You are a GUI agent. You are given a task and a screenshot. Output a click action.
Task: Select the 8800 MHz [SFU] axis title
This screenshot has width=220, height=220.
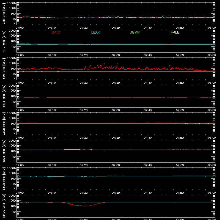[4, 178]
